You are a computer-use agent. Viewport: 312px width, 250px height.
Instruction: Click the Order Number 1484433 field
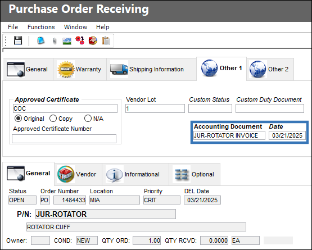tap(70, 200)
